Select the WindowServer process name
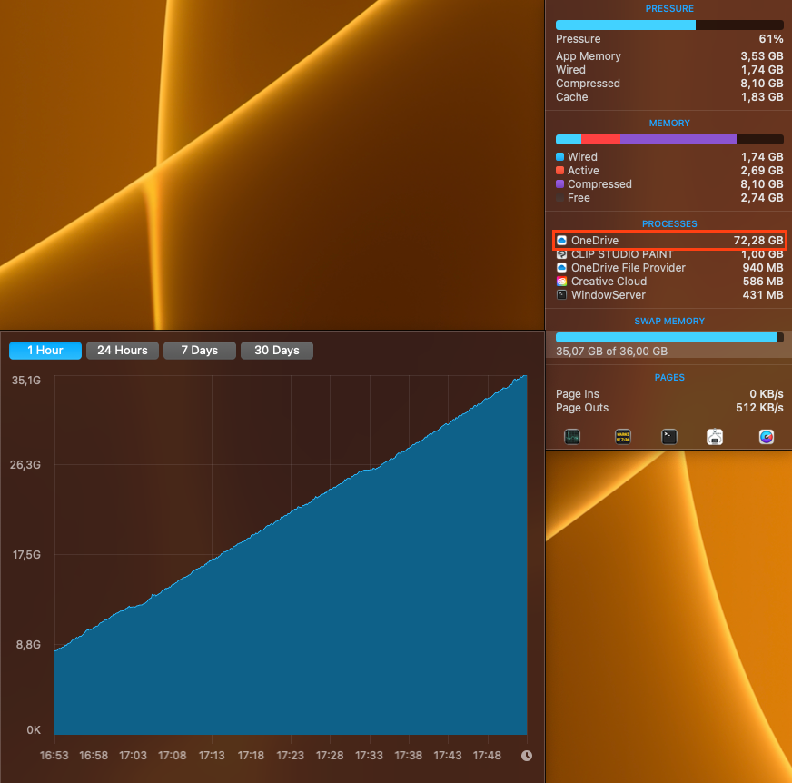Viewport: 792px width, 783px height. [x=609, y=295]
